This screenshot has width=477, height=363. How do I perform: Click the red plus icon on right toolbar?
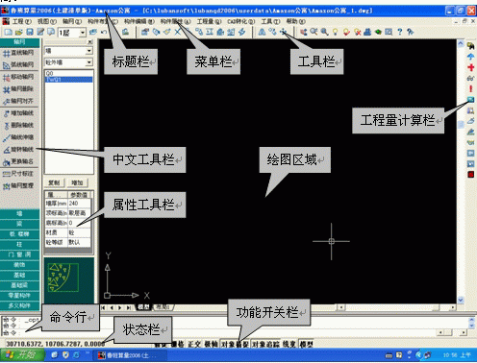(470, 67)
